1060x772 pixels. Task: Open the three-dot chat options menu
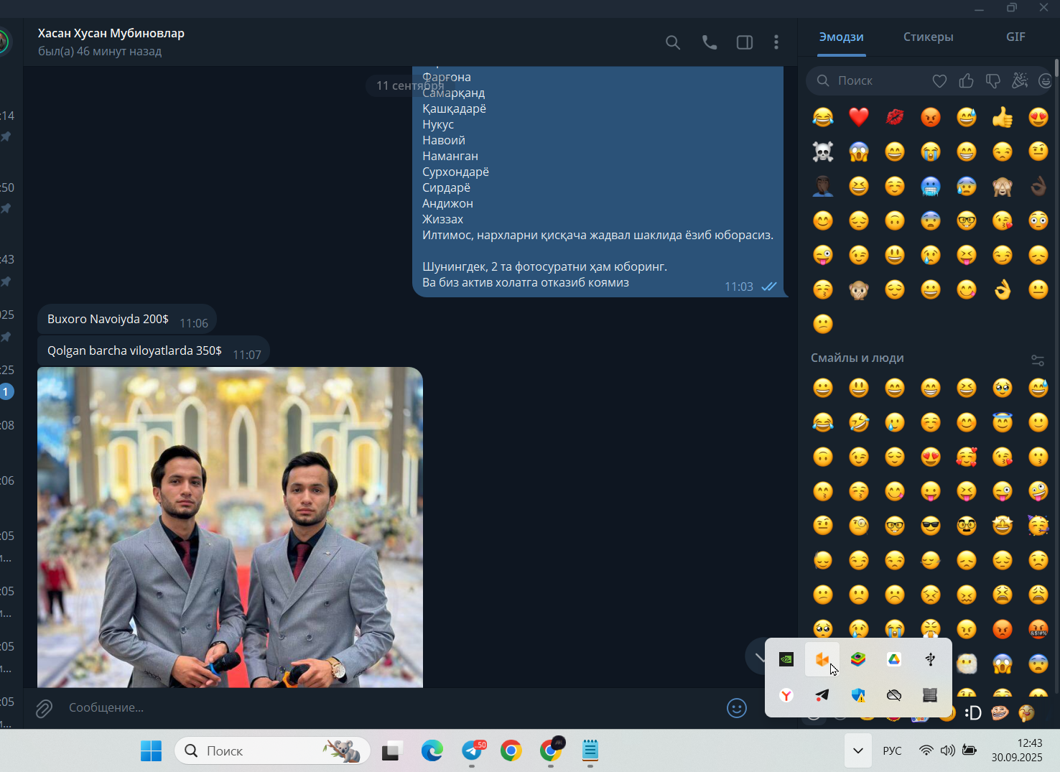point(776,42)
